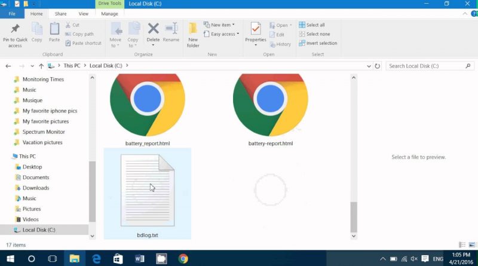Switch to the Share ribbon tab
The image size is (478, 266).
coord(60,14)
